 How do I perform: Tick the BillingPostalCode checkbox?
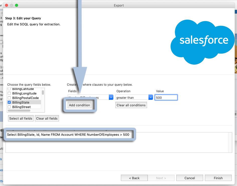click(9, 98)
